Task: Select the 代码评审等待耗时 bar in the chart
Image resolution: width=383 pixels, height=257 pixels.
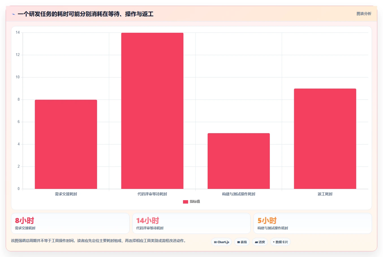Action: (x=152, y=111)
